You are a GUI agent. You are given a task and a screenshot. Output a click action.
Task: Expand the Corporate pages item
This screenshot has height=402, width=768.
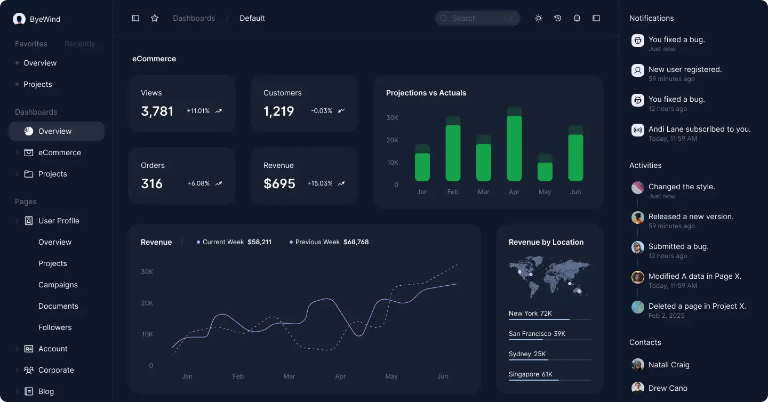[x=17, y=370]
